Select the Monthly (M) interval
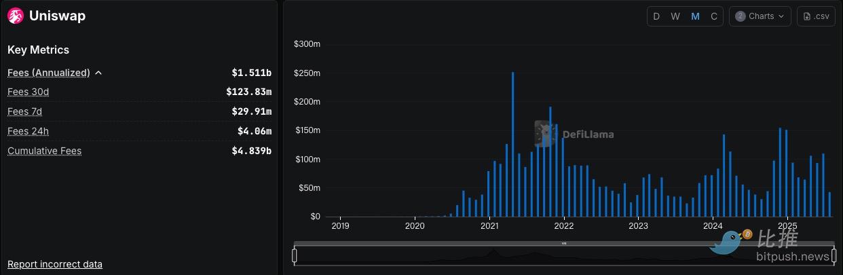843x275 pixels. click(x=695, y=16)
